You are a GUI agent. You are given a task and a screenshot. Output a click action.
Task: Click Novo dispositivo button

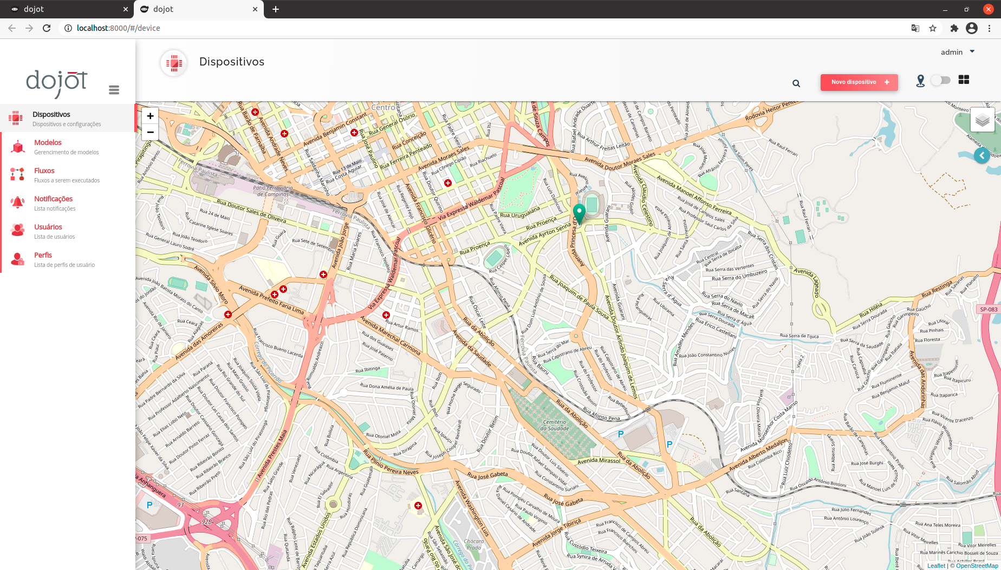click(859, 82)
